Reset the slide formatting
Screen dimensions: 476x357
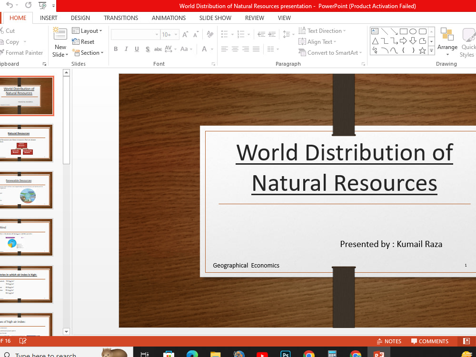(83, 42)
